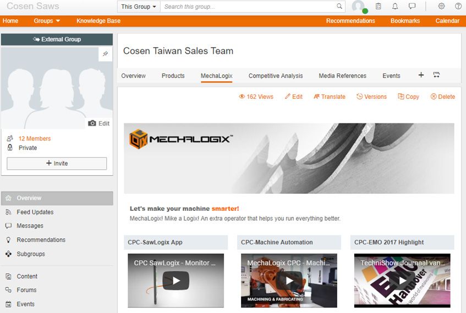
Task: Open Feed Updates in the sidebar
Action: pos(35,212)
